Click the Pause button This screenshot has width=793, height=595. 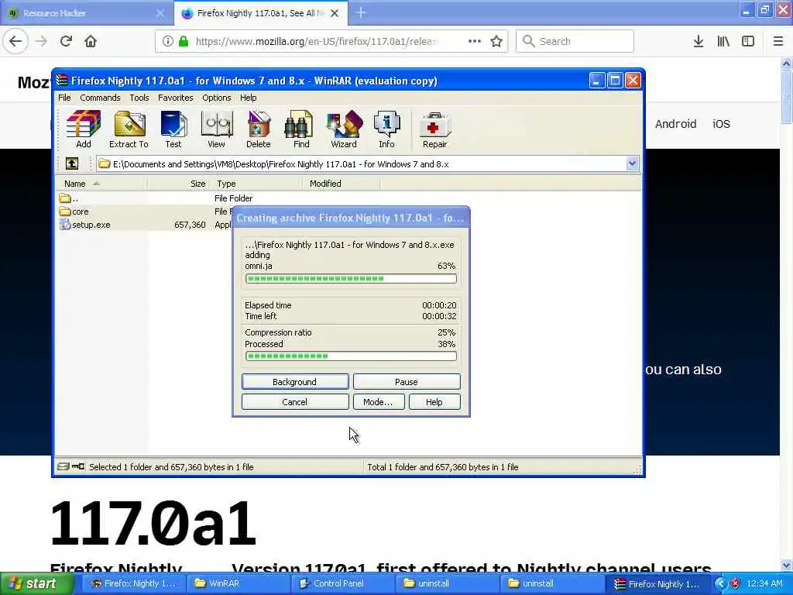[407, 381]
